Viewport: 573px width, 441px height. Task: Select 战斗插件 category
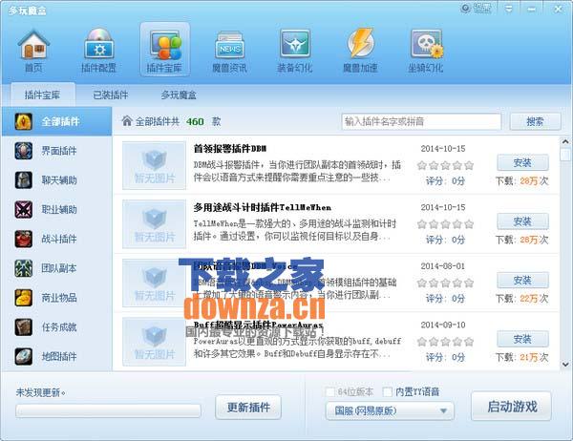tap(56, 239)
